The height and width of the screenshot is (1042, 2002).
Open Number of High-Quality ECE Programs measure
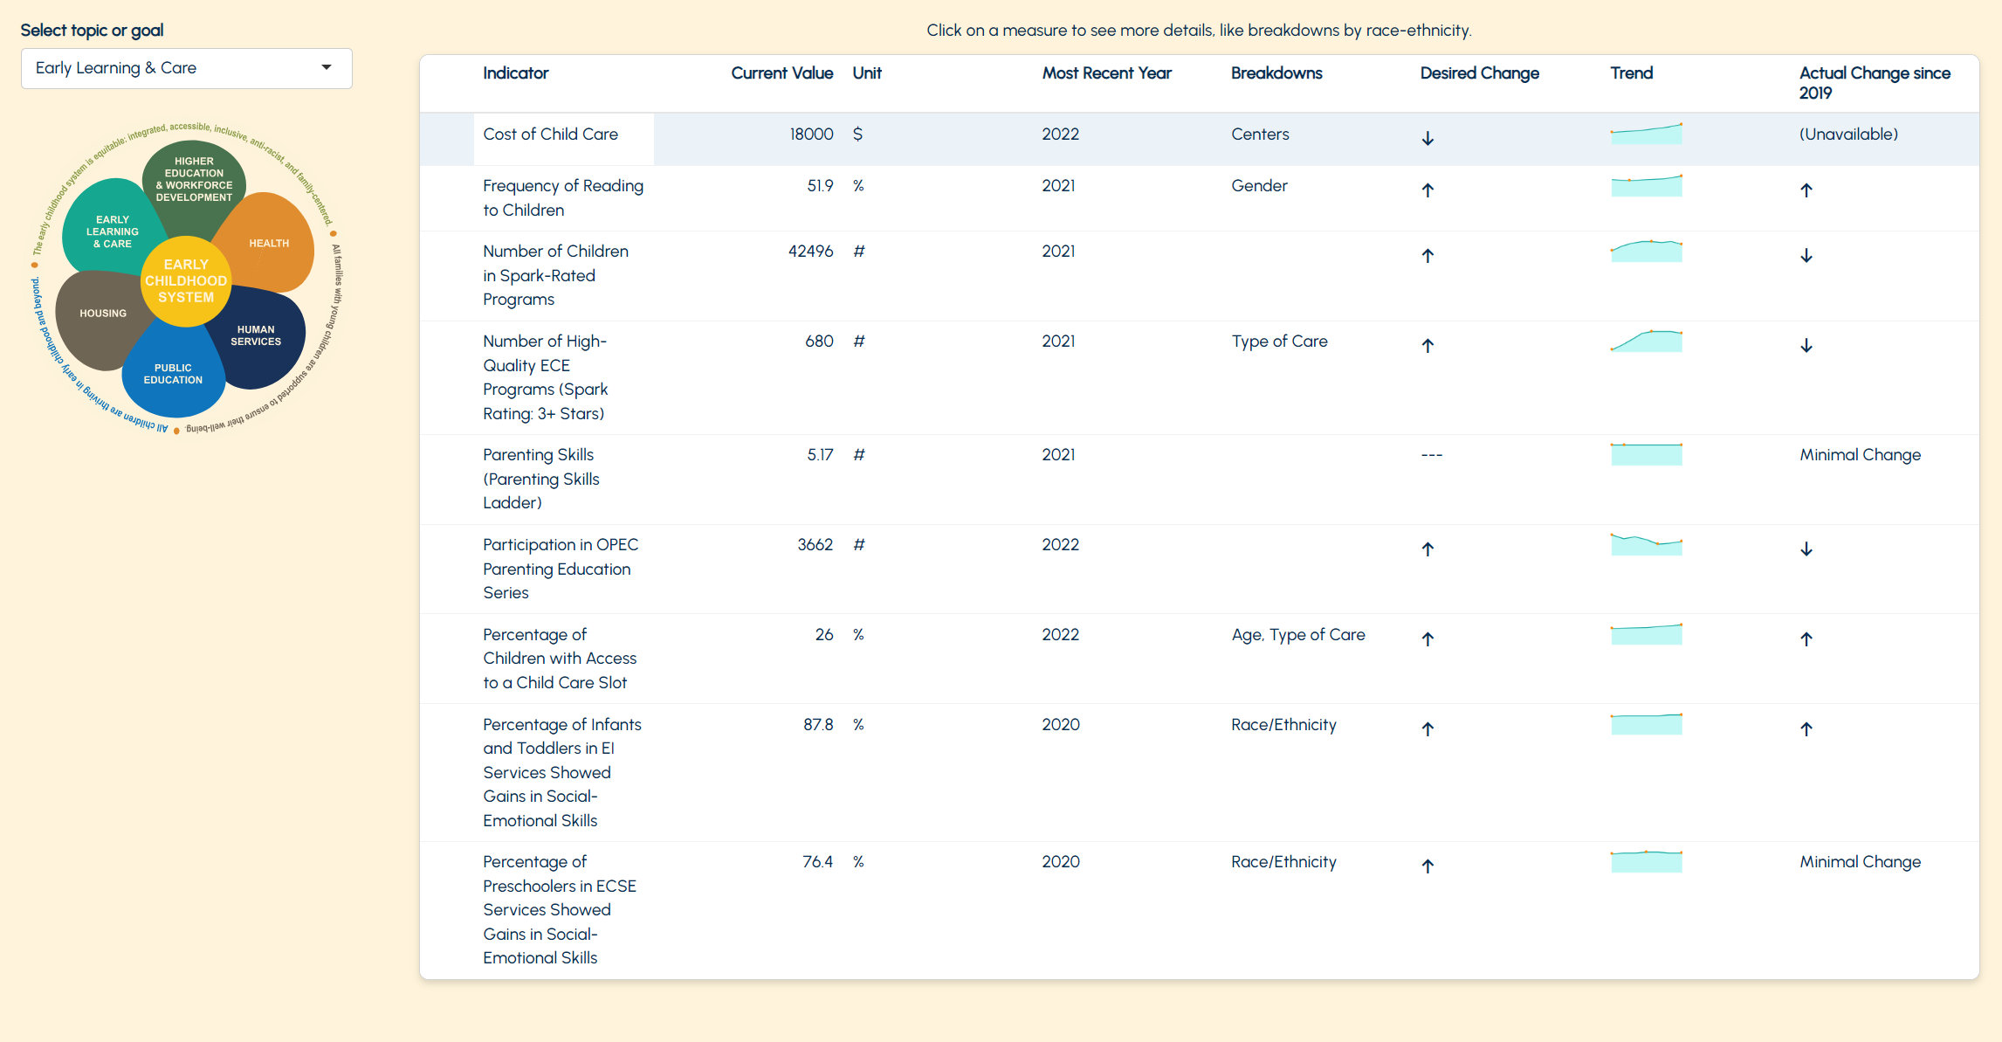click(x=546, y=377)
